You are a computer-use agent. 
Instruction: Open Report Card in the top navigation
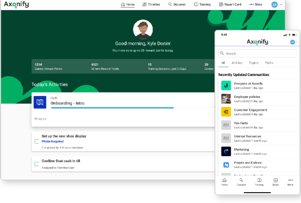tap(230, 4)
